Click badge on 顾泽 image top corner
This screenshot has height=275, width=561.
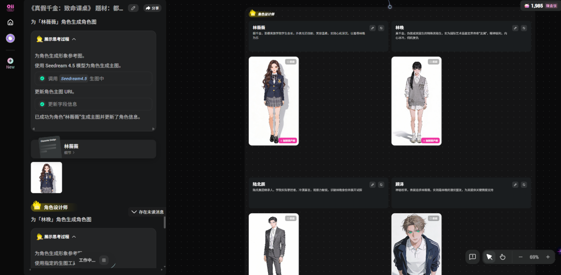coord(434,218)
